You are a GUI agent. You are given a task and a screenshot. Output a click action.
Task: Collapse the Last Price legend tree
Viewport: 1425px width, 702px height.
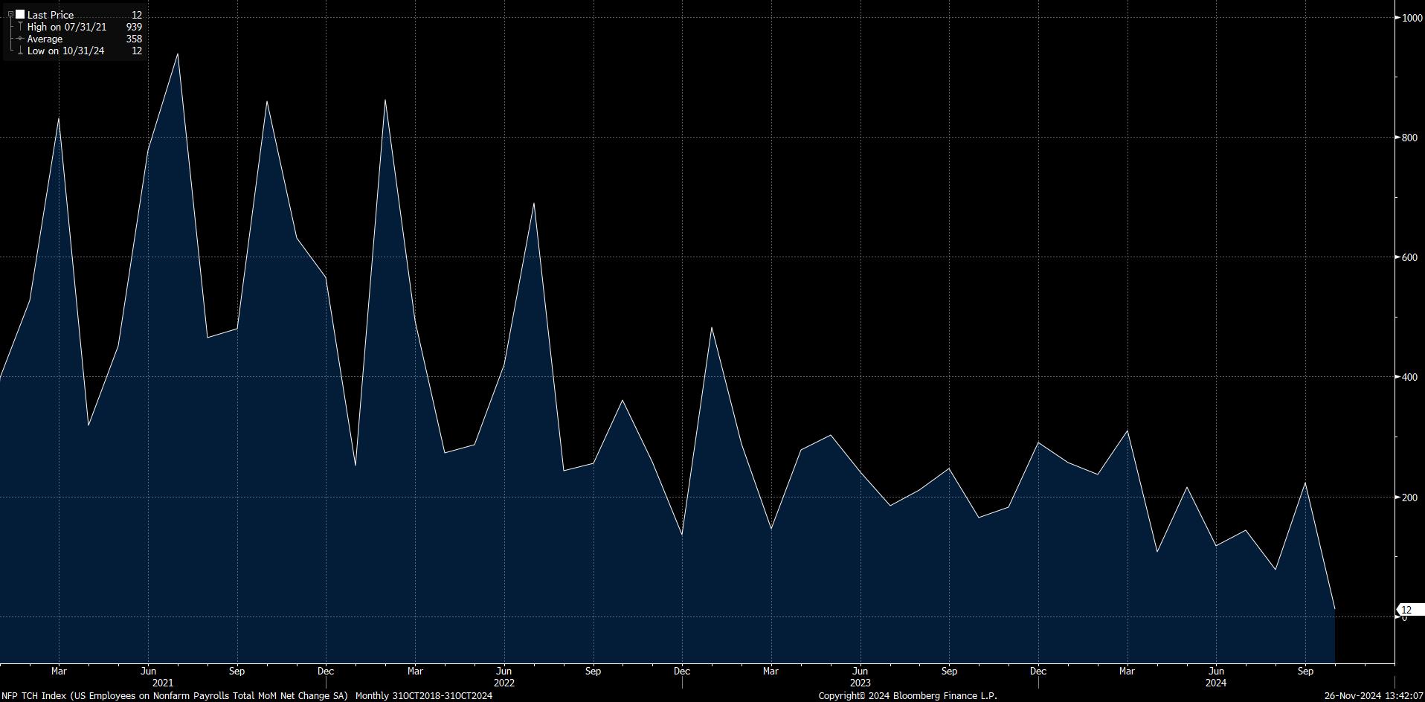tap(10, 15)
